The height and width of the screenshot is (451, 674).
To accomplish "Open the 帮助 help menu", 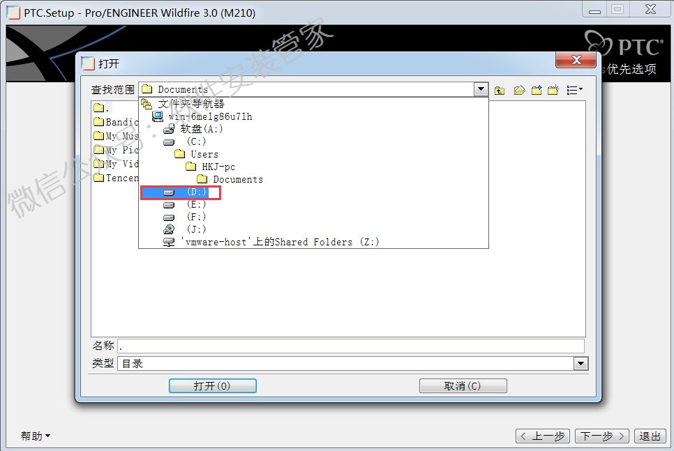I will (31, 436).
